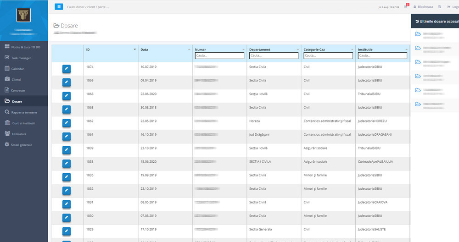Click the company logo in the sidebar
The height and width of the screenshot is (242, 459).
point(24,16)
